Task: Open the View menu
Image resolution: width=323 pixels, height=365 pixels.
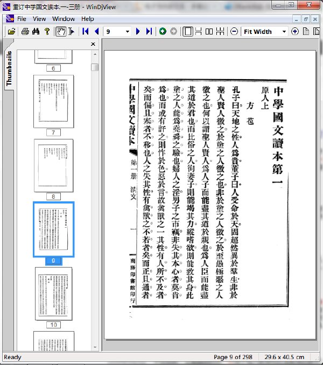Action: pyautogui.click(x=39, y=19)
